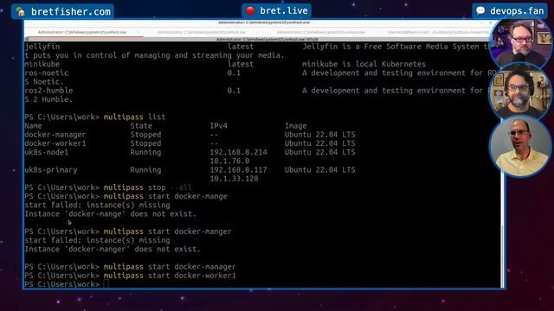Viewport: 554px width, 311px height.
Task: Click IP address 10.1.76.0
Action: click(229, 162)
